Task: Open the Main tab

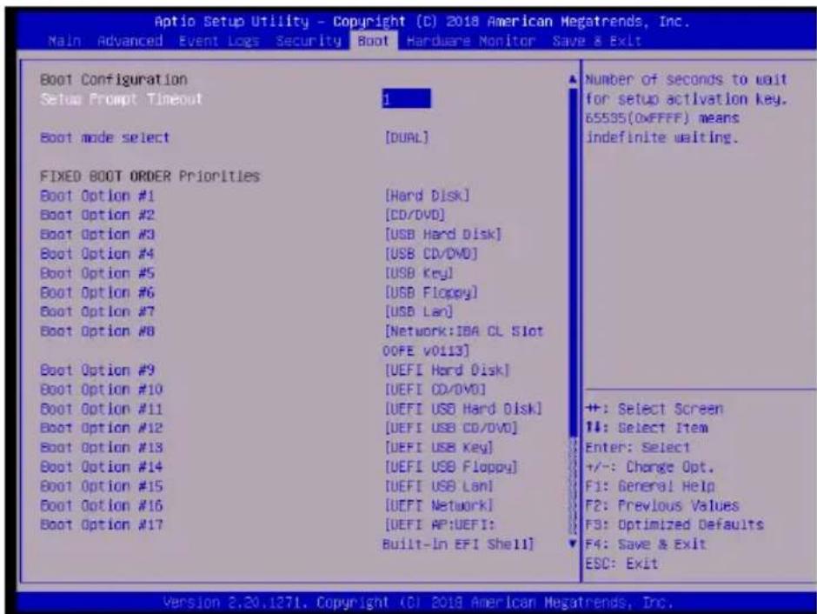Action: tap(64, 41)
